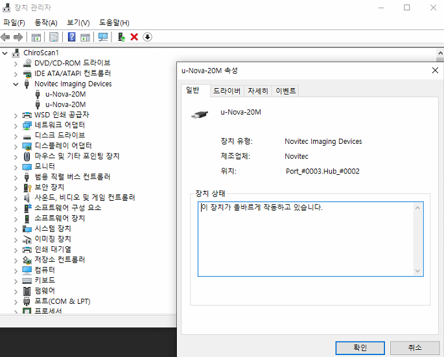444x357 pixels.
Task: Click the scan for hardware changes toolbar icon
Action: [103, 37]
